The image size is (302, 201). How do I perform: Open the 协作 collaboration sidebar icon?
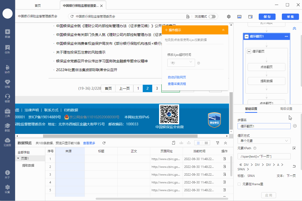[x=8, y=69]
